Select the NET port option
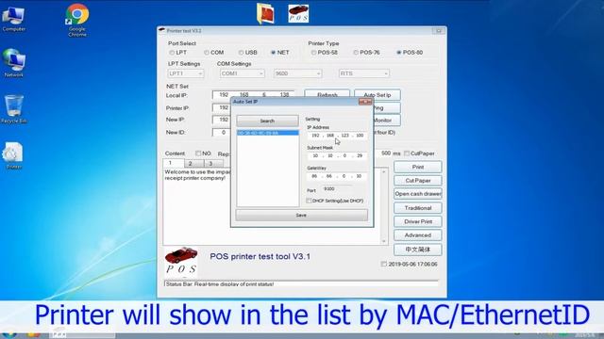 tap(273, 53)
